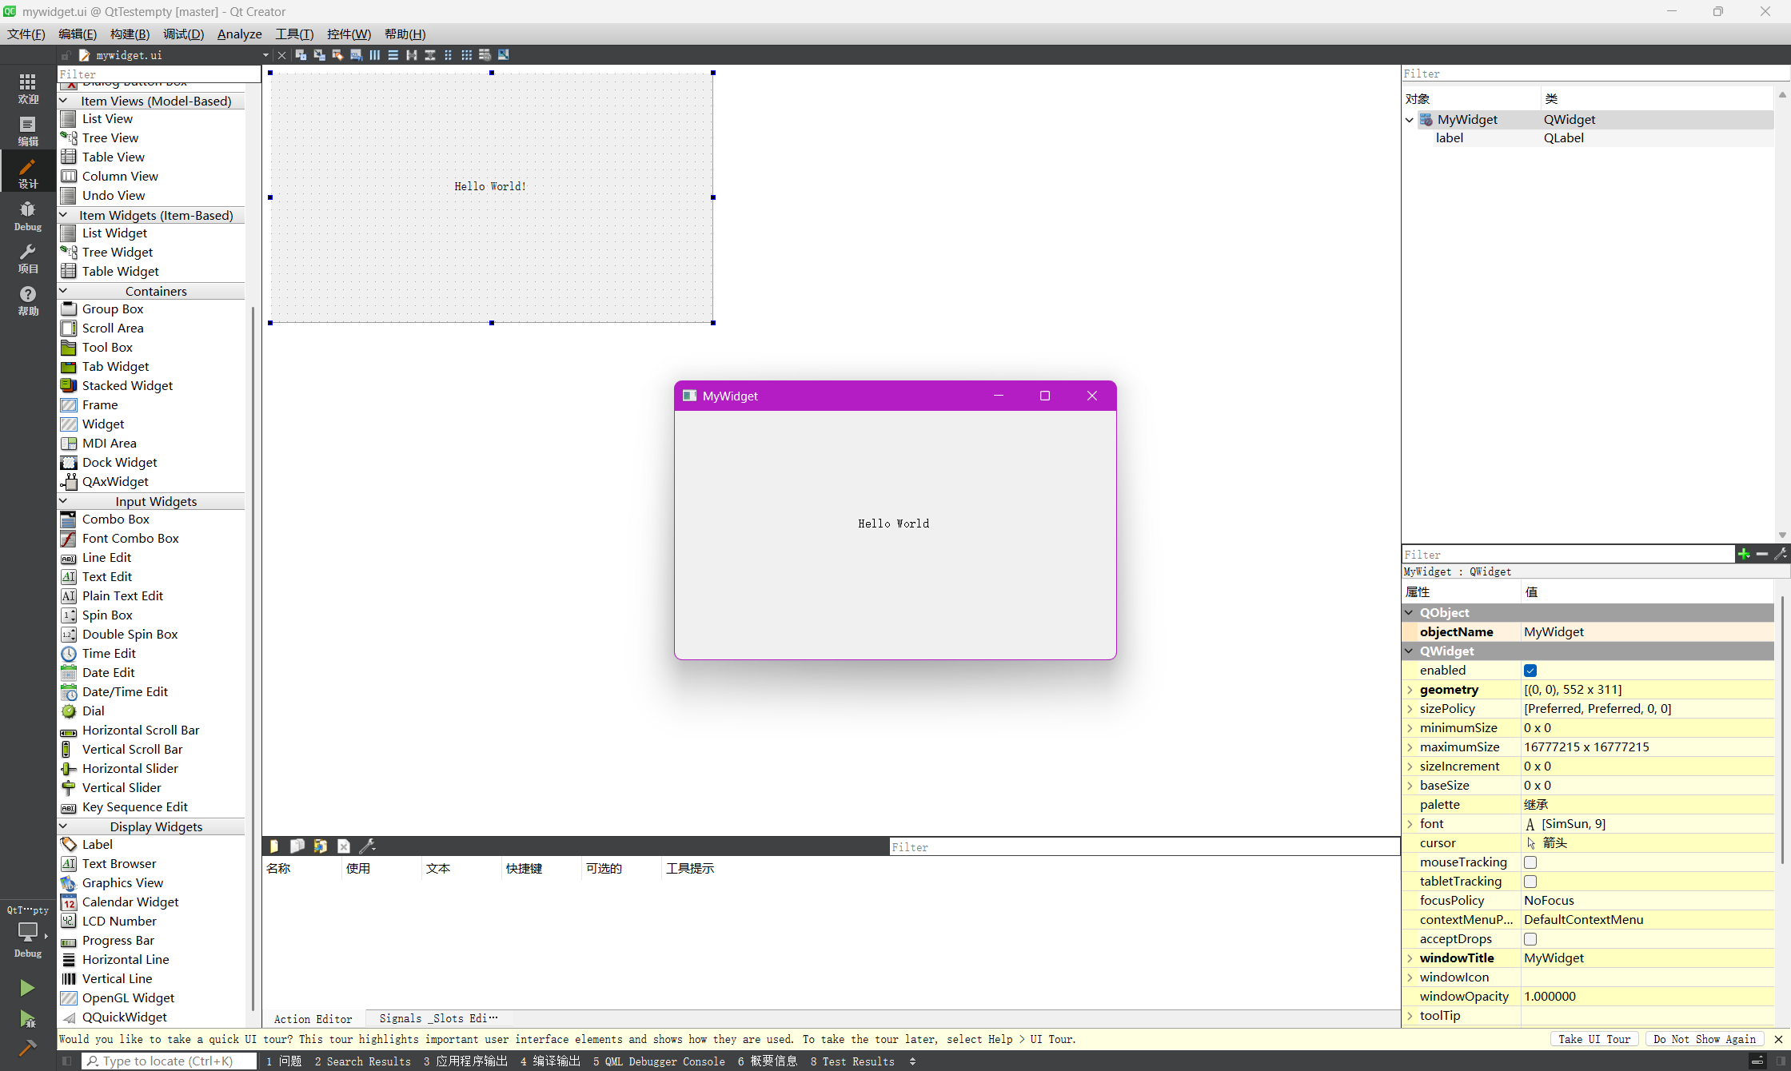Switch to Signals _Slots Editor tab
Screen dimensions: 1791x1071
(437, 1018)
